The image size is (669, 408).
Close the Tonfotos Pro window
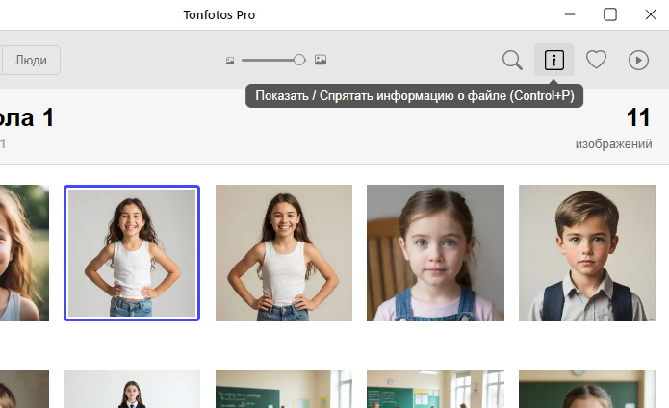click(653, 14)
